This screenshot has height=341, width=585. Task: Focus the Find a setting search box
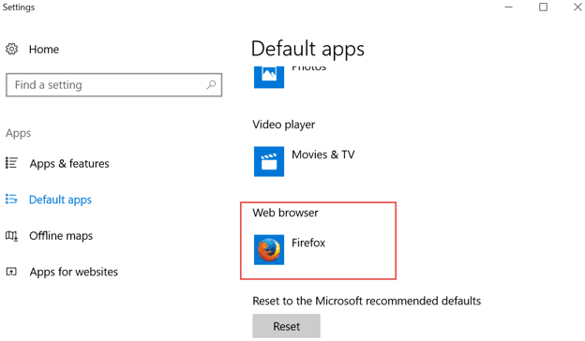point(113,85)
